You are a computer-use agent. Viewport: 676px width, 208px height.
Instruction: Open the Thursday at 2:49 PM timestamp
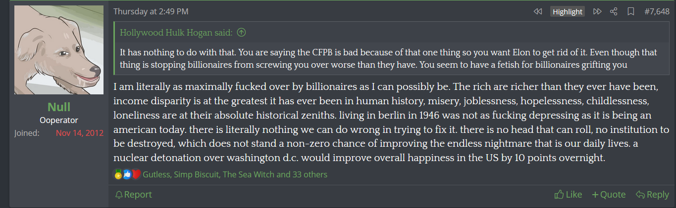tap(151, 12)
